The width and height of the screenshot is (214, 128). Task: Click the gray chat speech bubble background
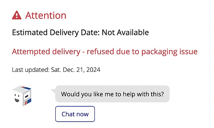(x=112, y=94)
